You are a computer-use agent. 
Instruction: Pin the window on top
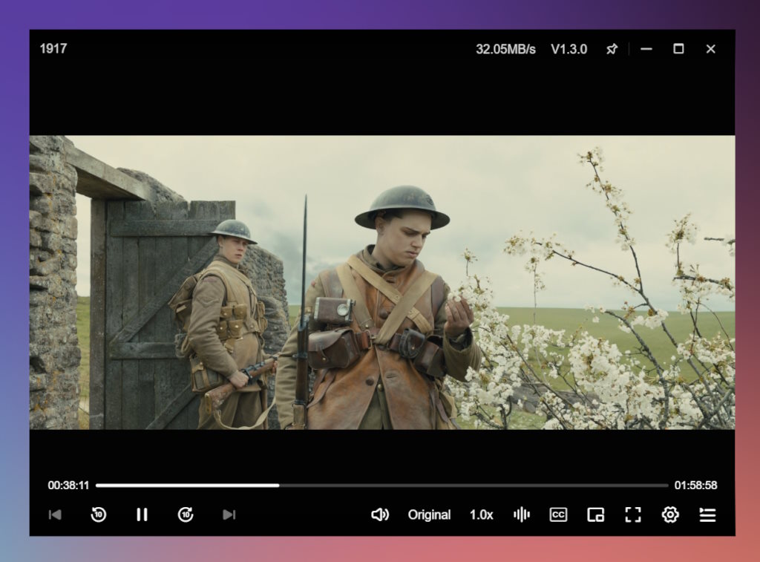(x=612, y=49)
